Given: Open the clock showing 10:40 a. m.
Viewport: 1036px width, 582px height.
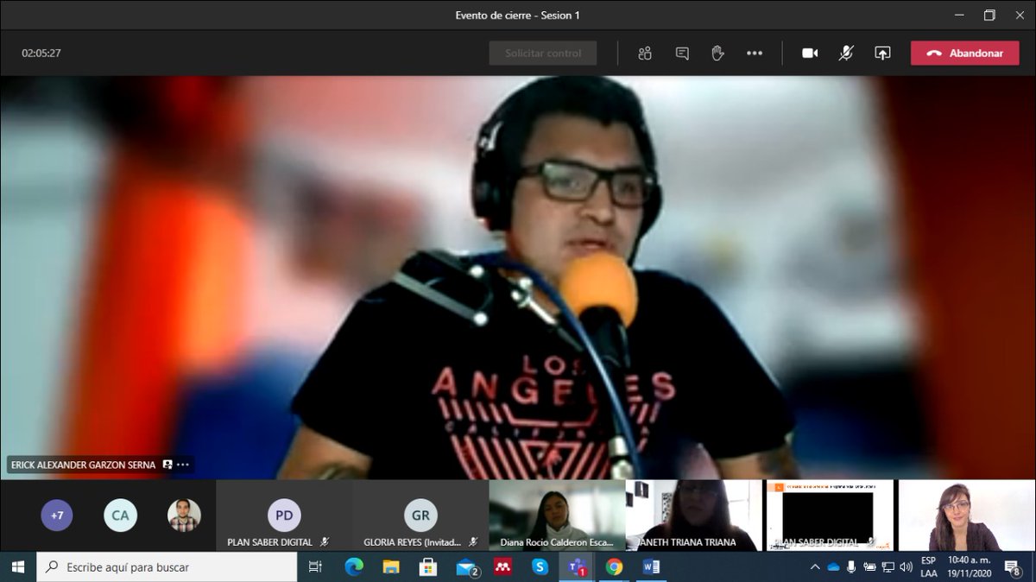Looking at the screenshot, I should 969,567.
